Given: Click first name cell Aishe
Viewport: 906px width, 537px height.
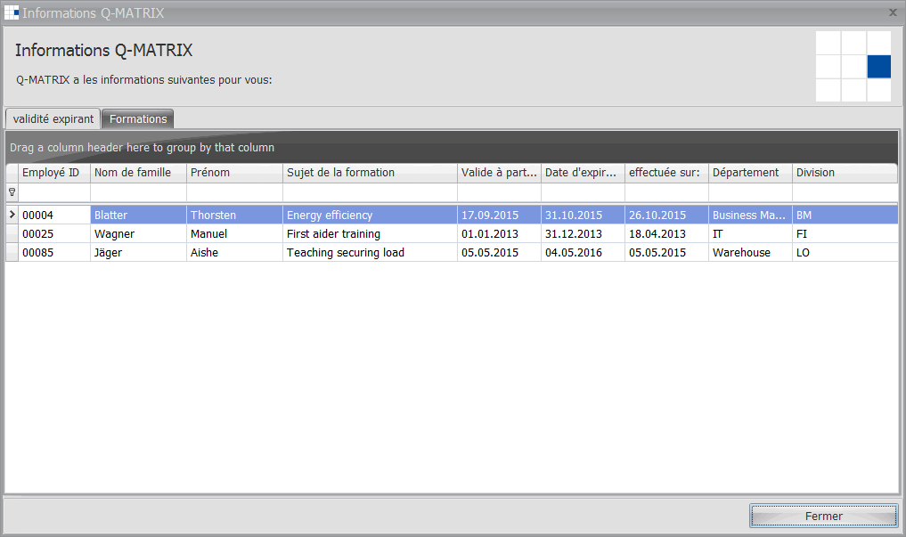Looking at the screenshot, I should click(234, 252).
